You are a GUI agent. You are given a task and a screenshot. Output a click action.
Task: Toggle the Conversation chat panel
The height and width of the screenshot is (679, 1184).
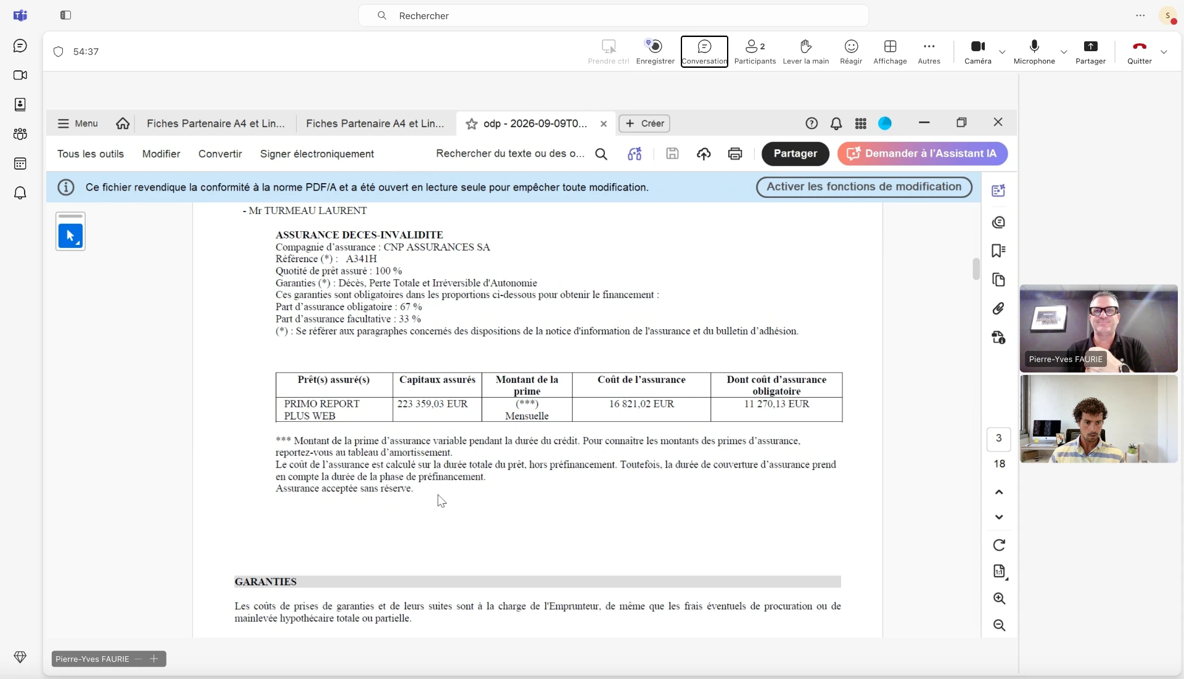coord(704,51)
